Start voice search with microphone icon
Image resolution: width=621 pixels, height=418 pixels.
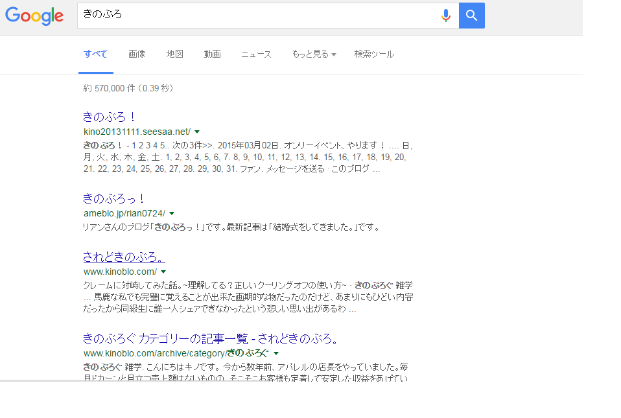click(x=446, y=16)
